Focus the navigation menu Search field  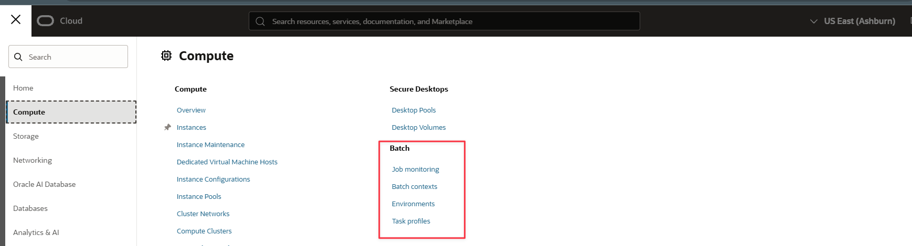pos(73,57)
